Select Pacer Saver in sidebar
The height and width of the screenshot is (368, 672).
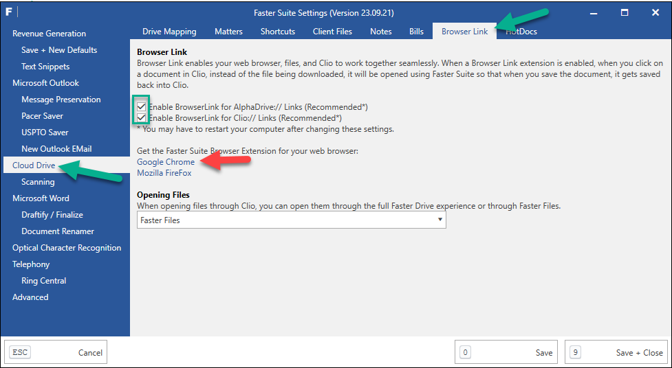(42, 116)
